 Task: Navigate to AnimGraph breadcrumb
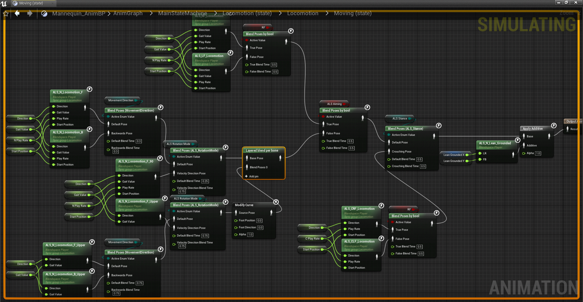click(x=128, y=13)
